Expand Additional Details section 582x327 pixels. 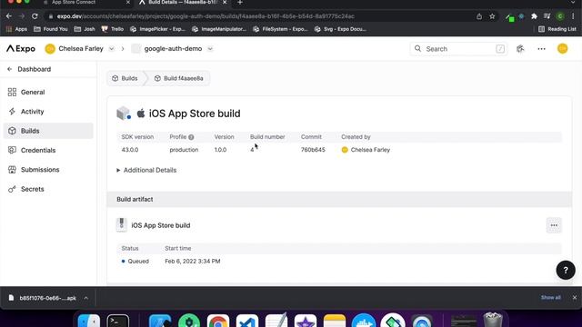tap(146, 170)
